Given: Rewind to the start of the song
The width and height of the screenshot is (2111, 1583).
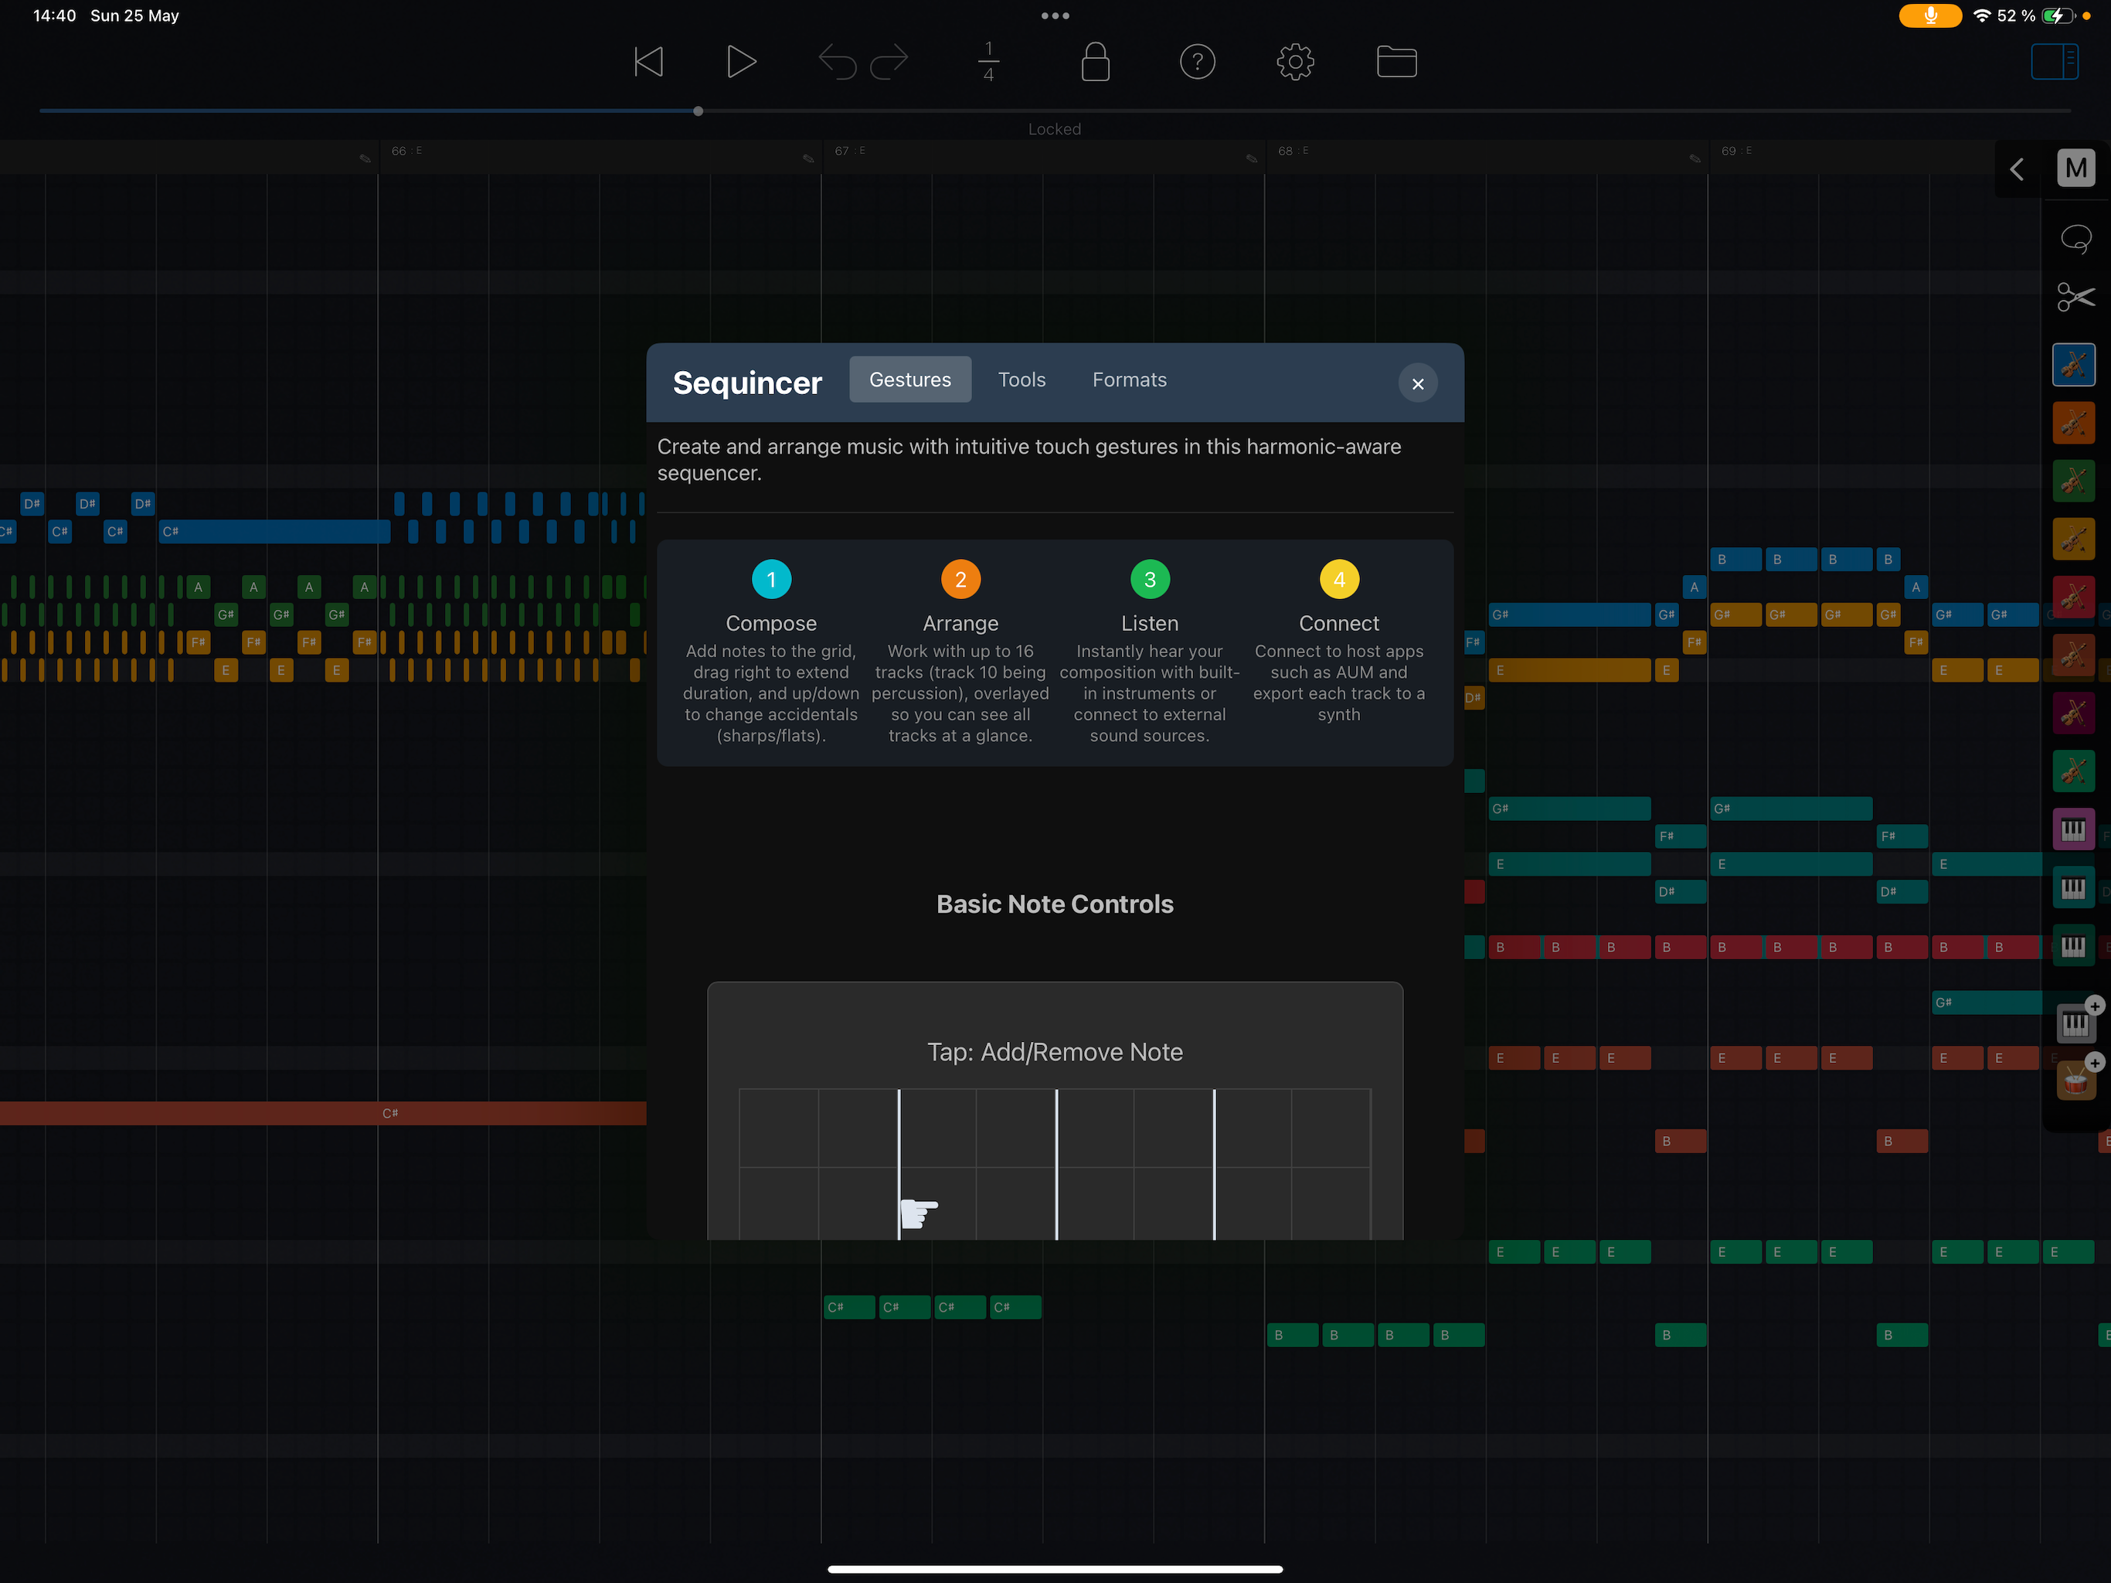Looking at the screenshot, I should (x=649, y=63).
